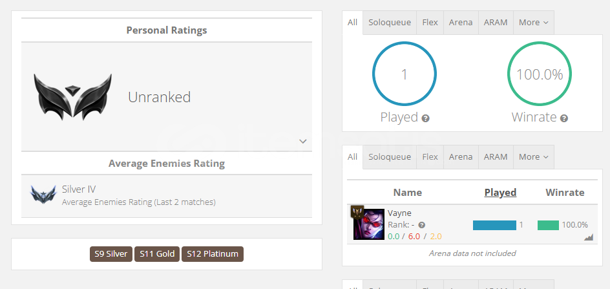
Task: Click the blue Played bar for Vayne
Action: pyautogui.click(x=494, y=225)
